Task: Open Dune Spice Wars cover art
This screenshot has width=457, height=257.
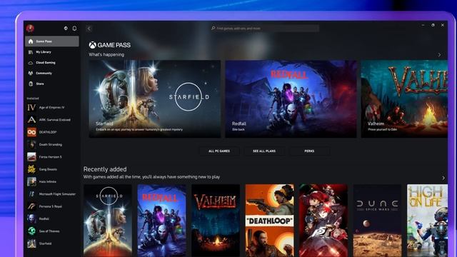Action: click(x=377, y=221)
